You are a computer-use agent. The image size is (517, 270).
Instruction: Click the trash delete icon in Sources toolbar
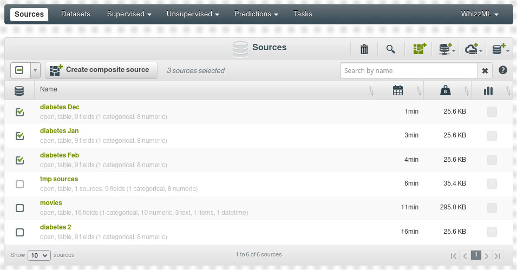364,49
